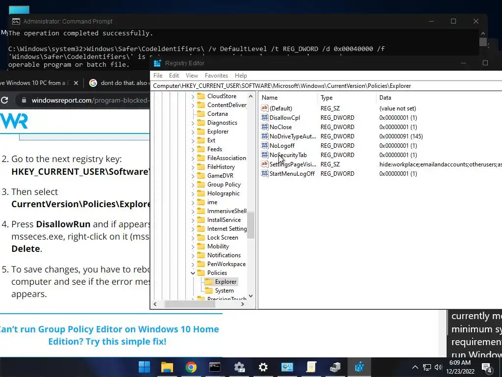502x377 pixels.
Task: Click the Chrome address bar URL
Action: pos(90,100)
